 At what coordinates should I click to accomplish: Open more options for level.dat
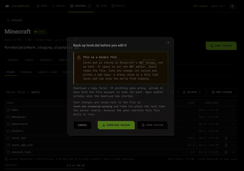[233, 138]
